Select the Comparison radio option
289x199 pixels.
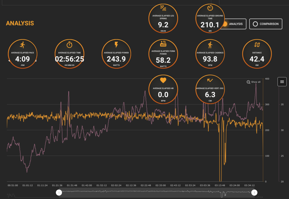[x=266, y=24]
